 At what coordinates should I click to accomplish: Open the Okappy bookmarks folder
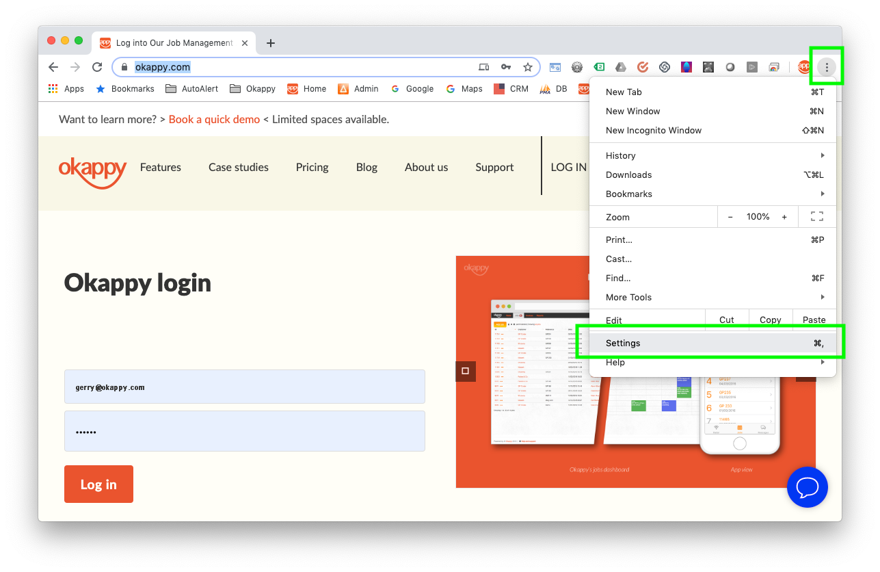252,89
